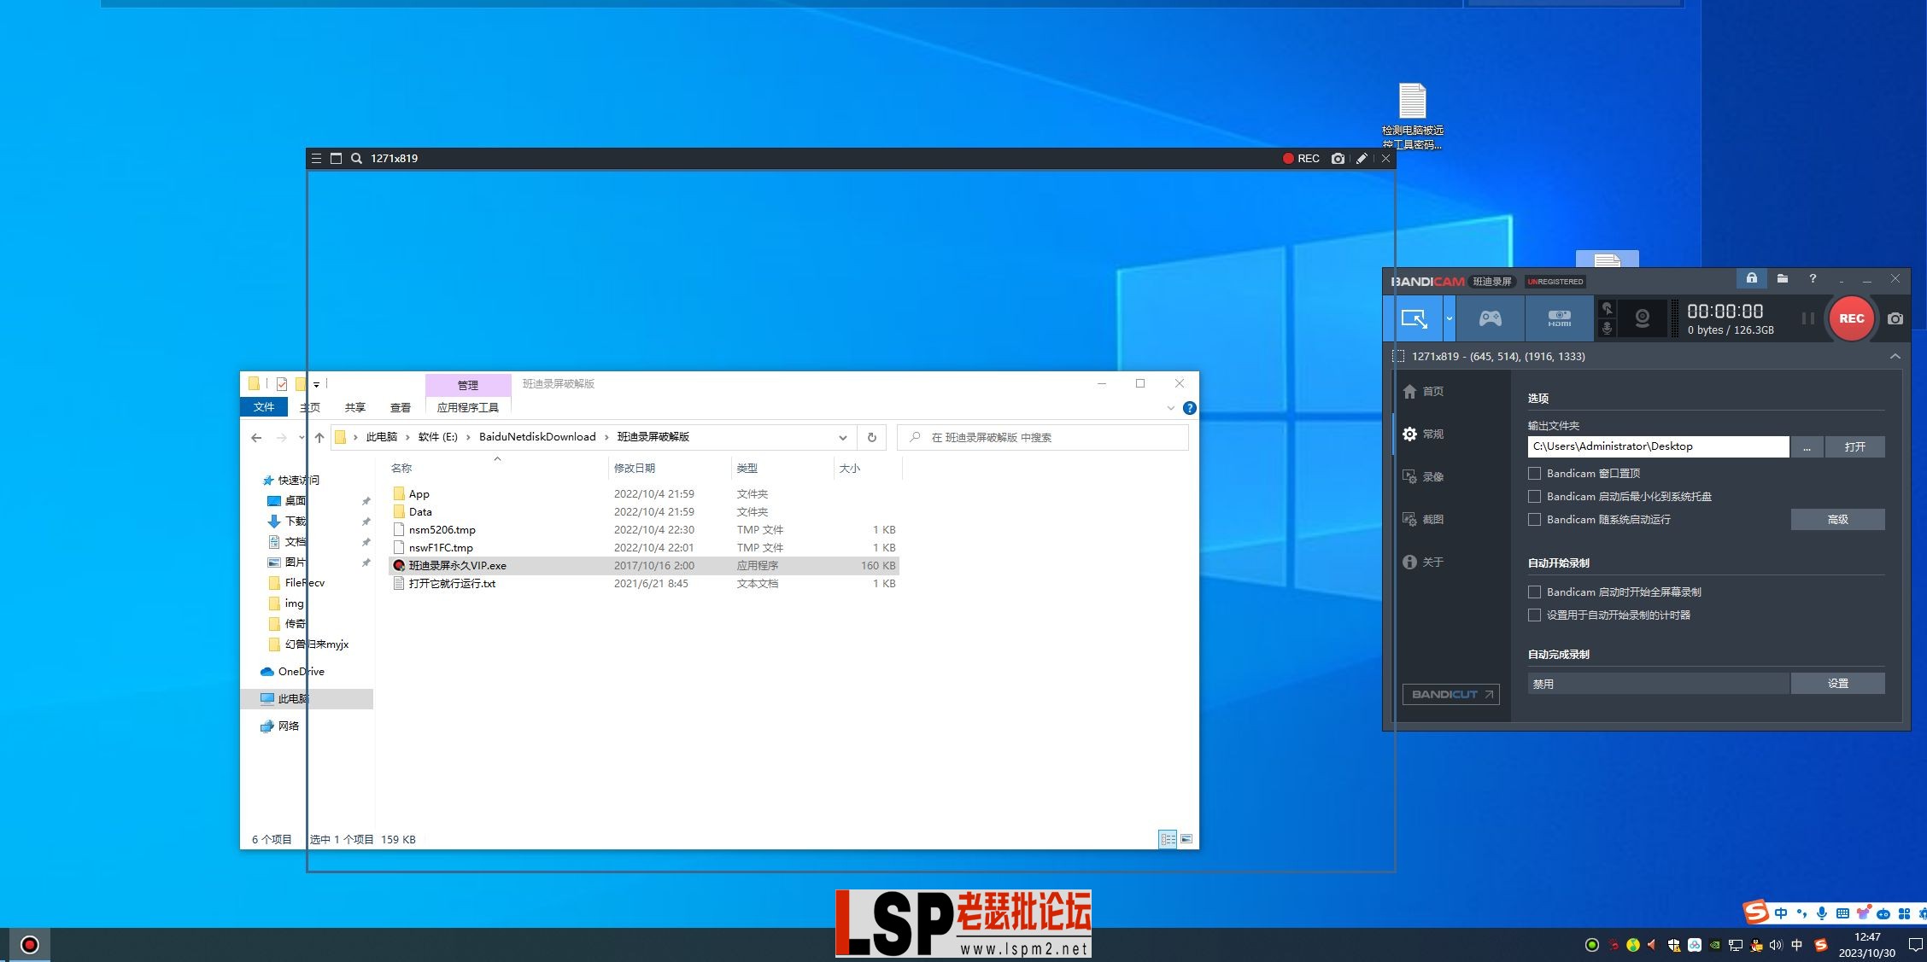Enable Bandicam 随系统启动运行 checkbox
The width and height of the screenshot is (1927, 962).
point(1534,519)
